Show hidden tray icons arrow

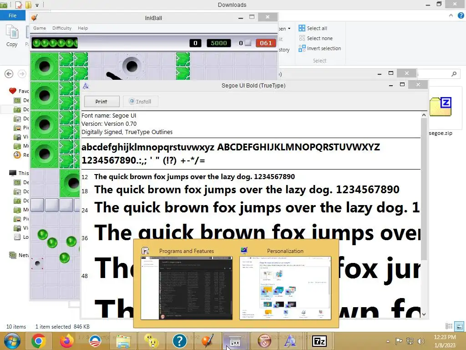click(x=388, y=341)
